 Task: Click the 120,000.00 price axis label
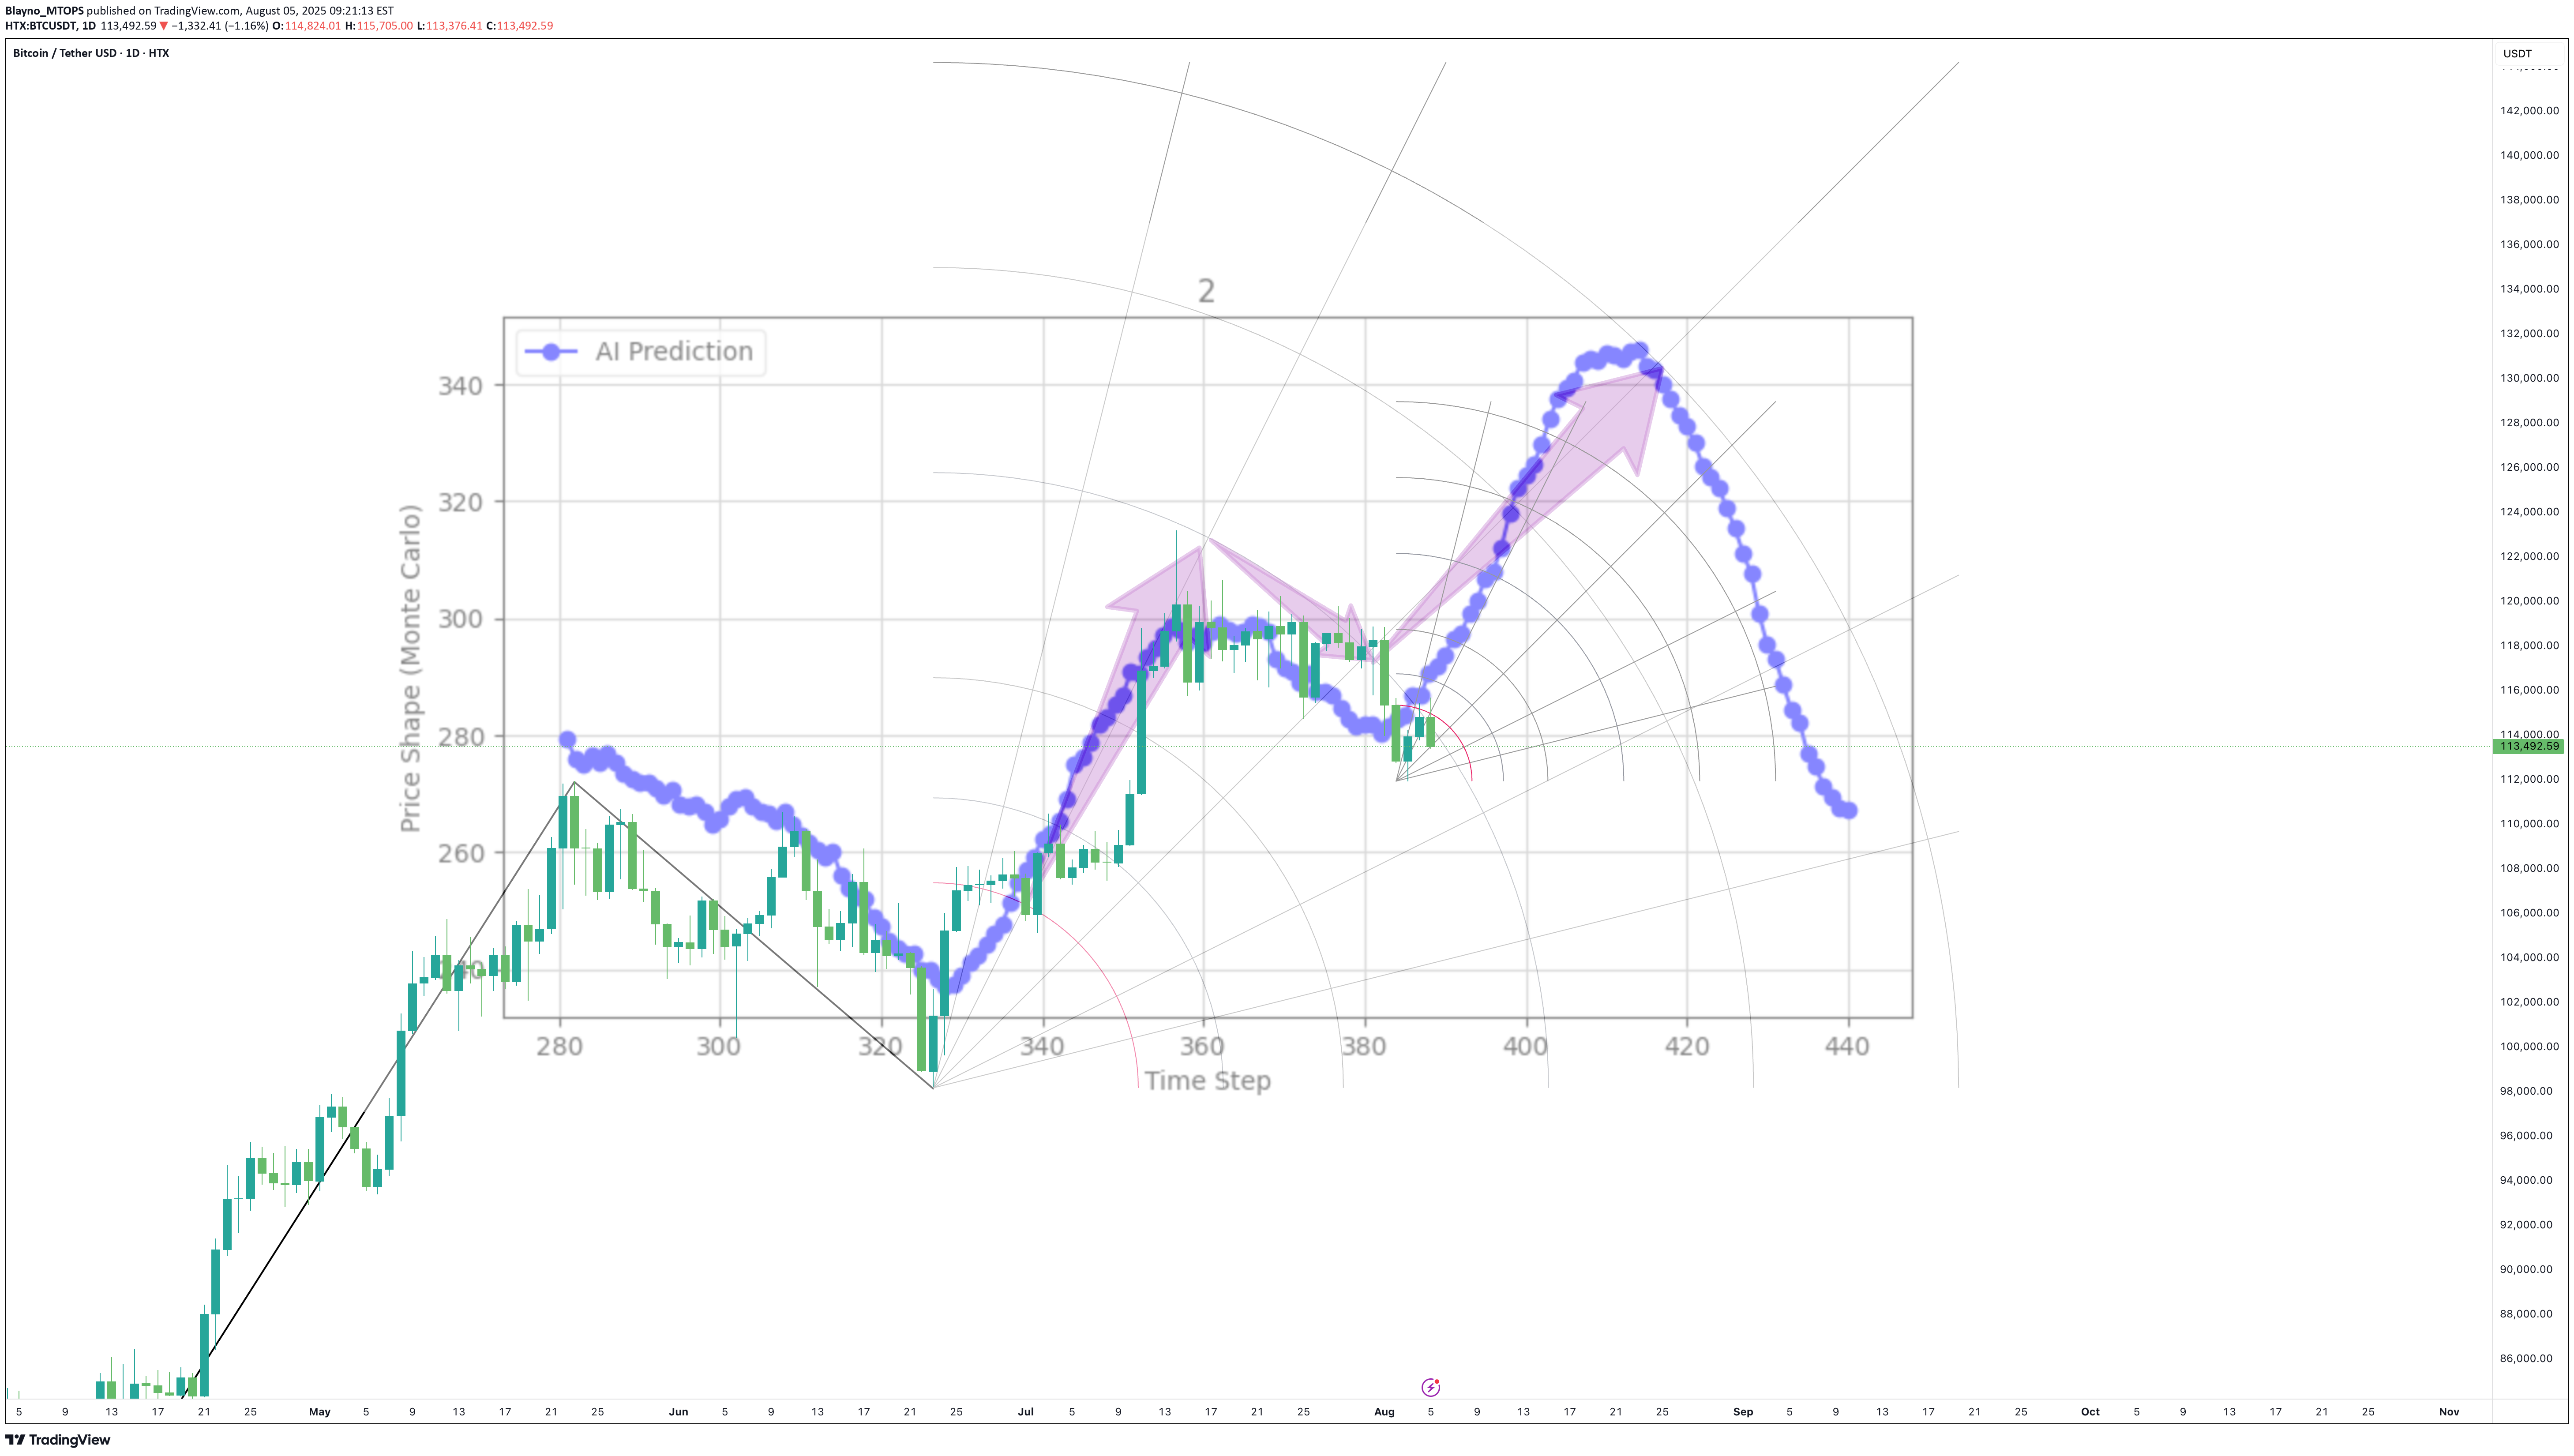[2529, 601]
